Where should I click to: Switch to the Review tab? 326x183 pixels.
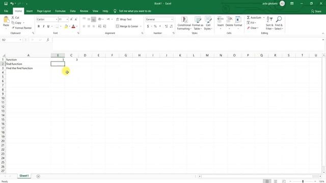[x=84, y=11]
